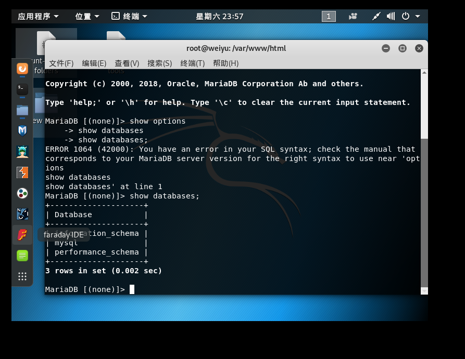Maximize the terminal window
Screen dimensions: 465x359
pos(402,48)
